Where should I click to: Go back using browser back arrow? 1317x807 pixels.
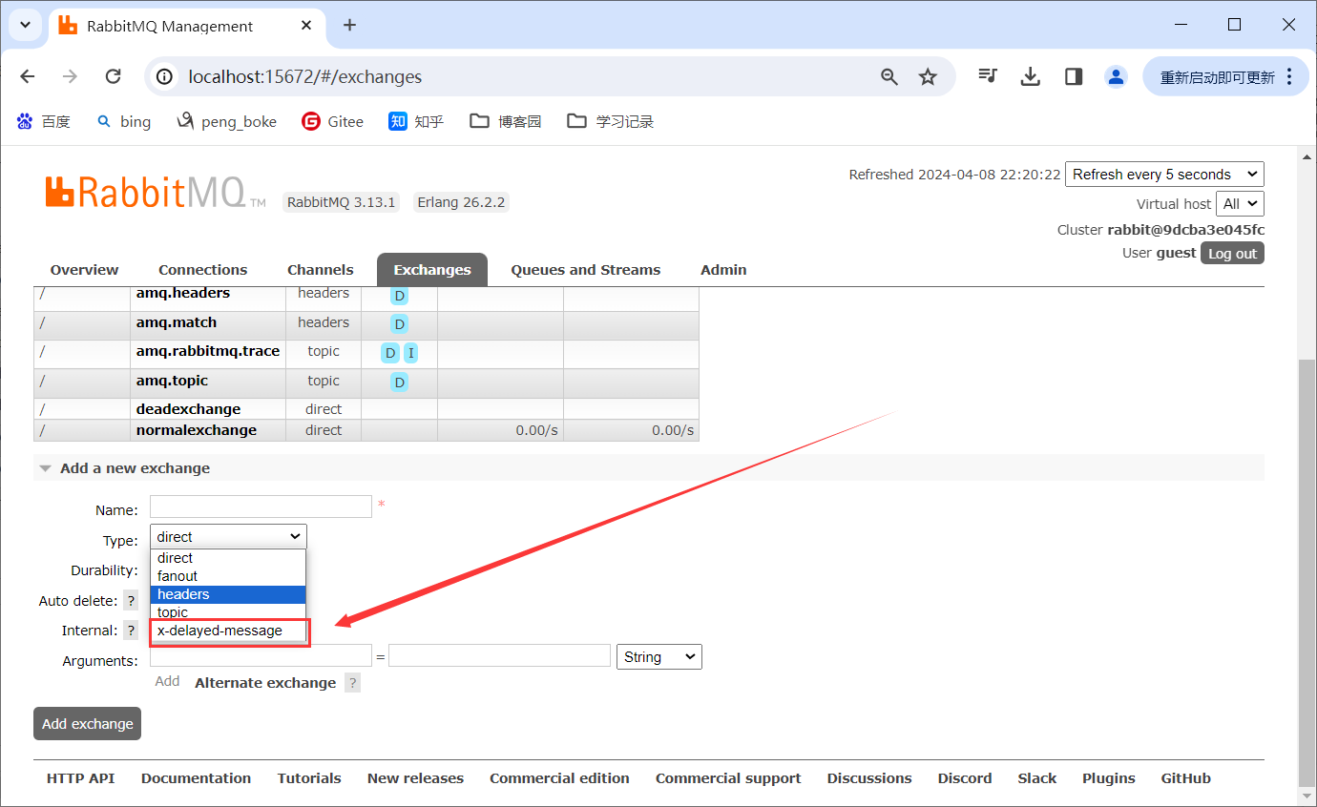pos(28,76)
